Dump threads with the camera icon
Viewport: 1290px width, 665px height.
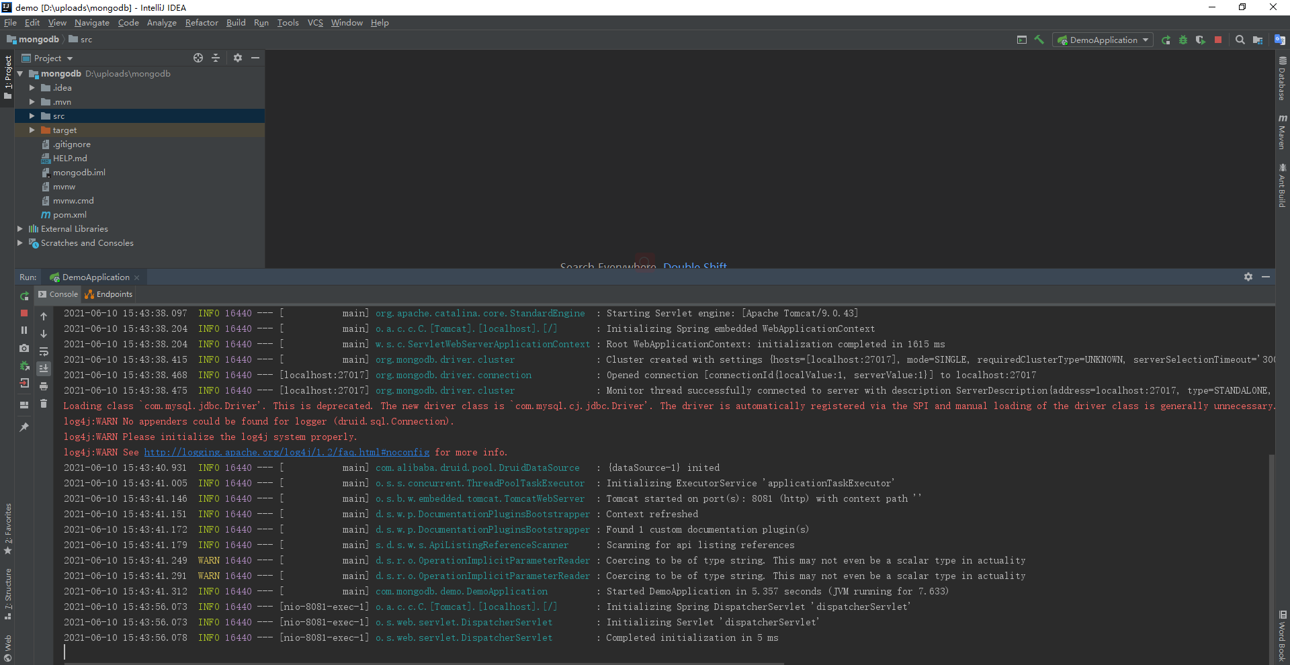pyautogui.click(x=24, y=348)
